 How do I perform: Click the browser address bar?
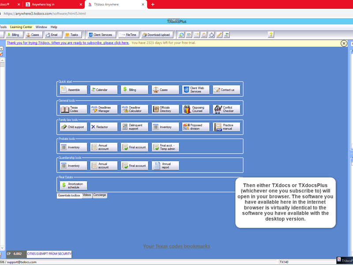click(x=132, y=14)
